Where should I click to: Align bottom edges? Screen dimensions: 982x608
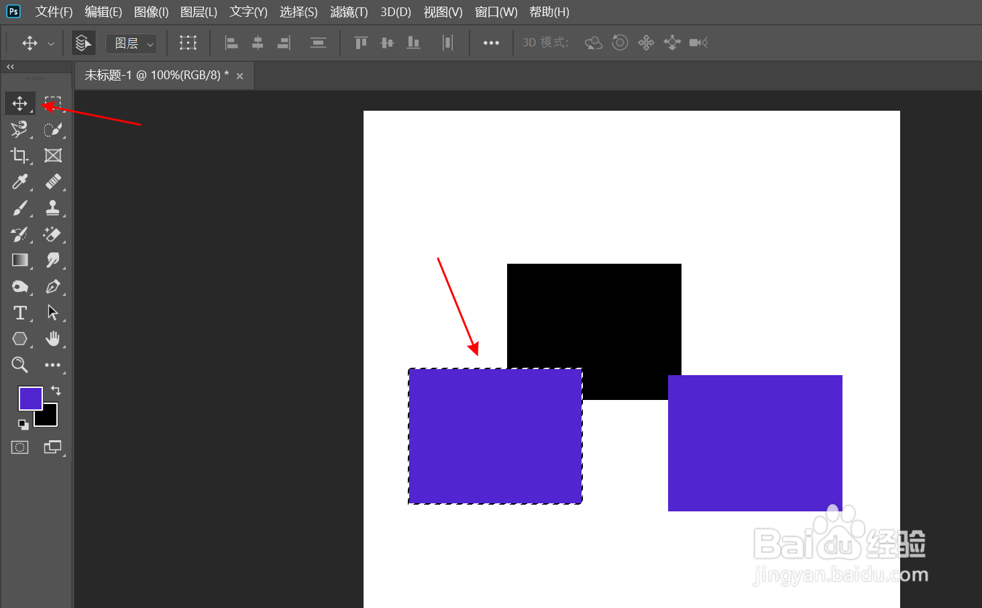tap(413, 43)
